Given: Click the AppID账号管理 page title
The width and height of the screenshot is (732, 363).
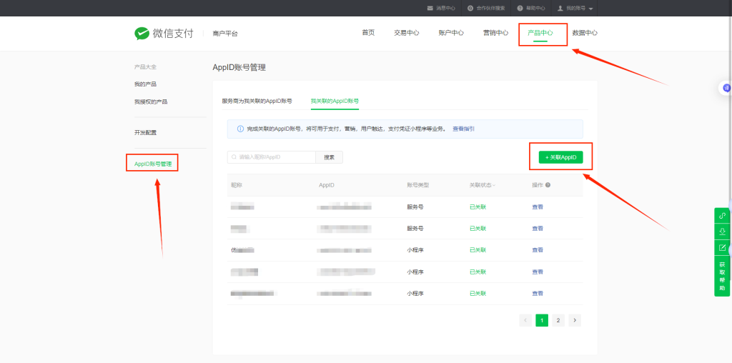Looking at the screenshot, I should (x=239, y=67).
